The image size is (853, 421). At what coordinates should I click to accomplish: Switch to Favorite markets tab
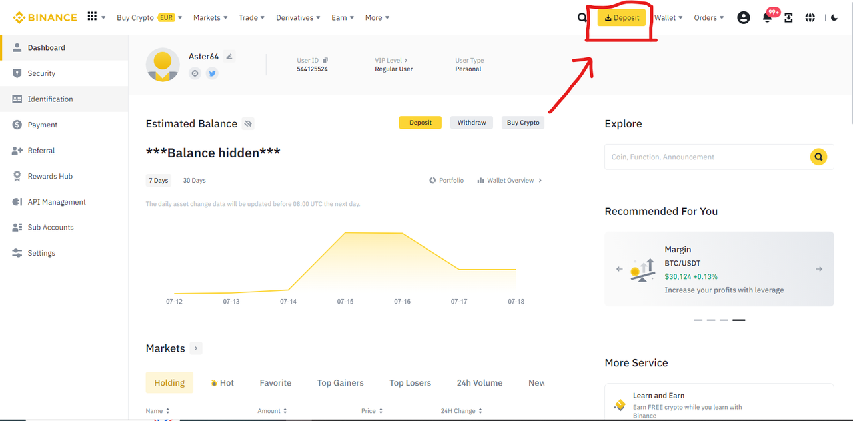point(275,383)
